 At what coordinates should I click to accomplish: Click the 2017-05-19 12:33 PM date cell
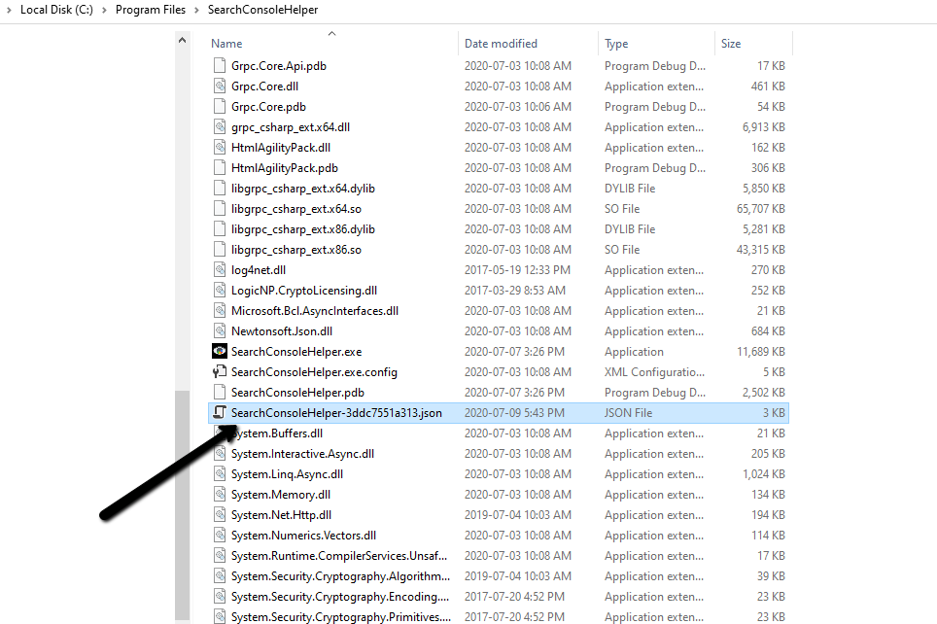point(517,270)
